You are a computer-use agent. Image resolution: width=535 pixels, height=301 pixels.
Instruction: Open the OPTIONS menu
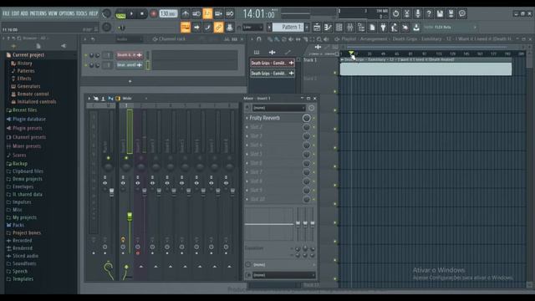pos(67,13)
